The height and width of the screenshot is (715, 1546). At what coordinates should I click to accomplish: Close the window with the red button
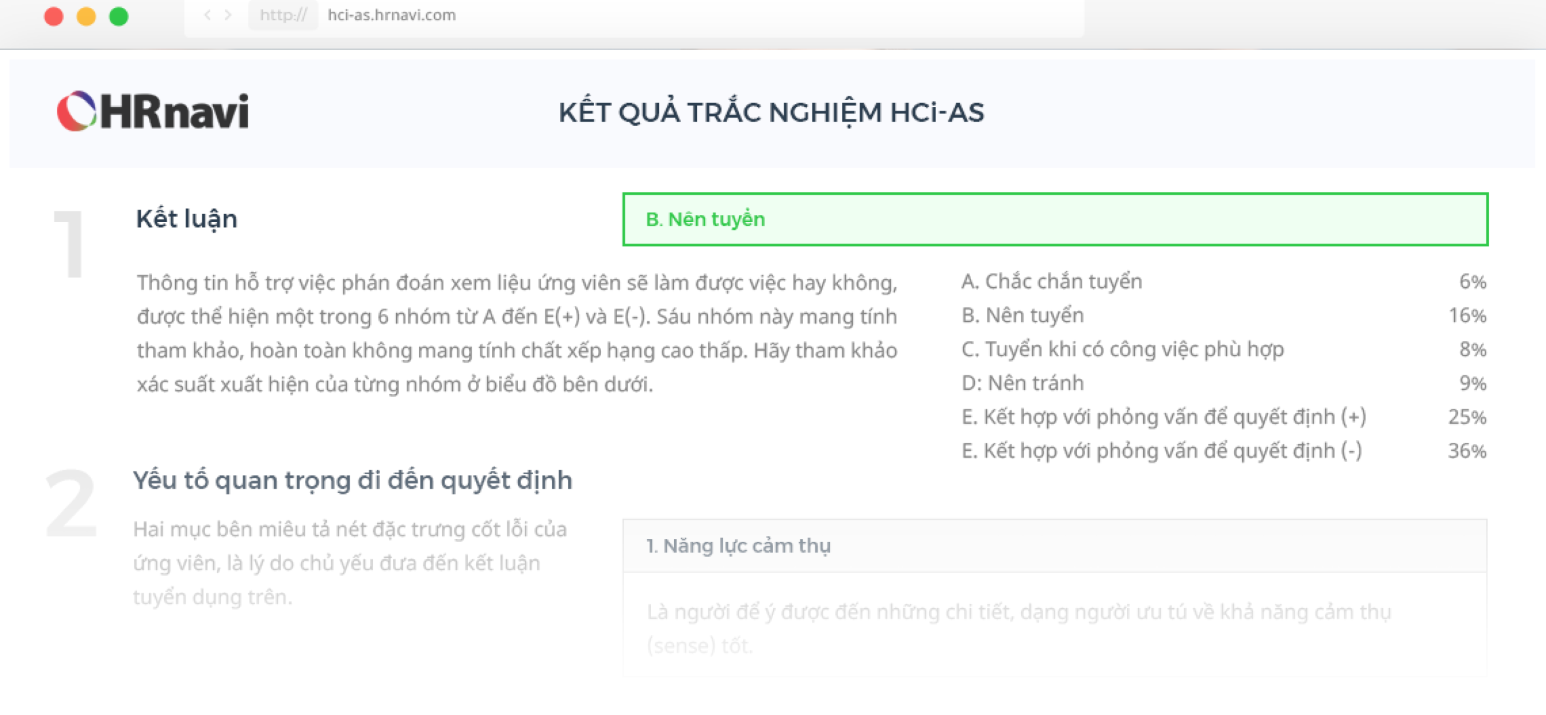(54, 16)
